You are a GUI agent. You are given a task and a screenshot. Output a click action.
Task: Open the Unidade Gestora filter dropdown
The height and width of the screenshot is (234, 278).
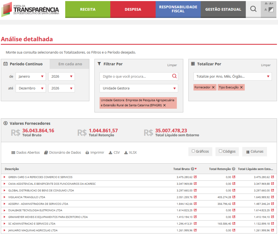(139, 88)
